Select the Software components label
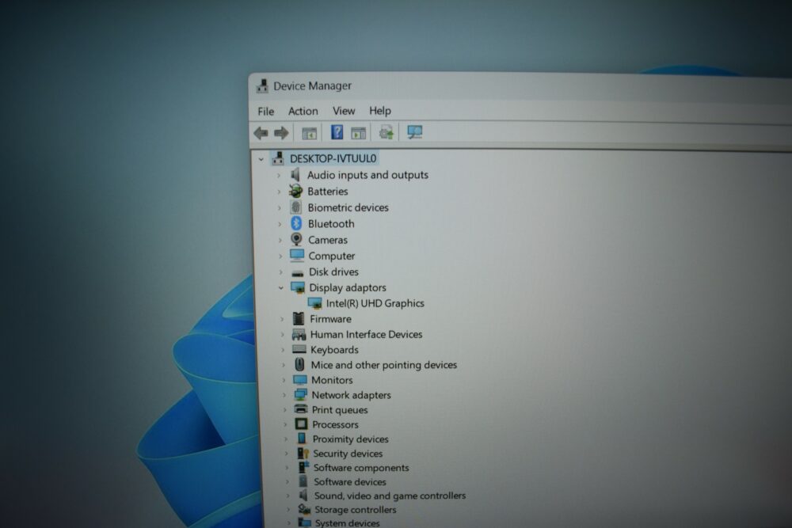This screenshot has height=528, width=792. coord(361,468)
